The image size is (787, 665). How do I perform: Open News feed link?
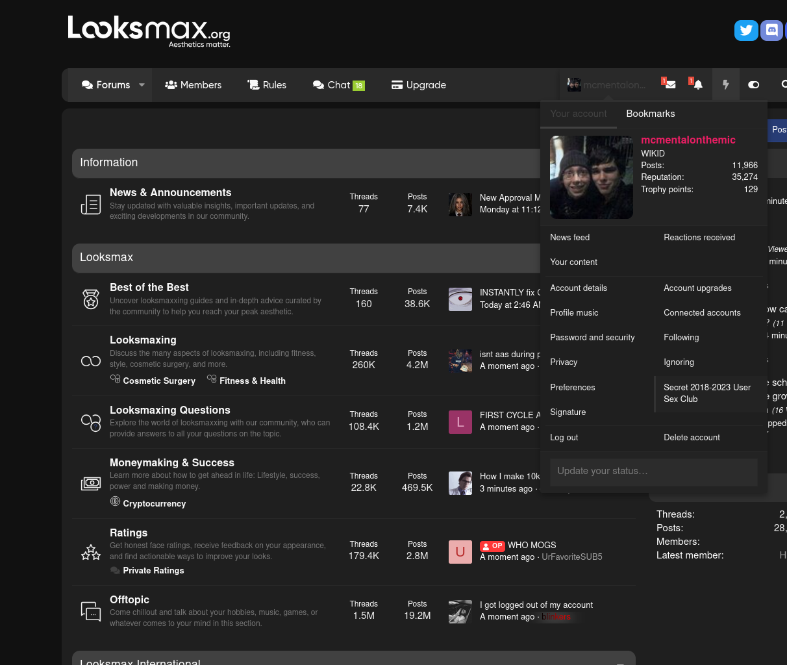pyautogui.click(x=570, y=238)
